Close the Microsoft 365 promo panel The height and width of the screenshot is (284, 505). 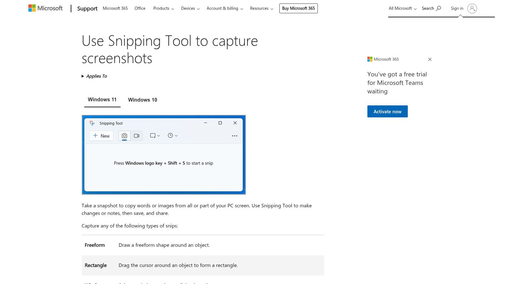coord(430,59)
